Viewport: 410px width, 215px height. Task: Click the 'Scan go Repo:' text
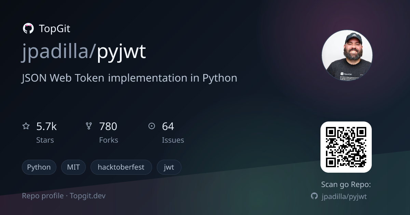point(346,185)
